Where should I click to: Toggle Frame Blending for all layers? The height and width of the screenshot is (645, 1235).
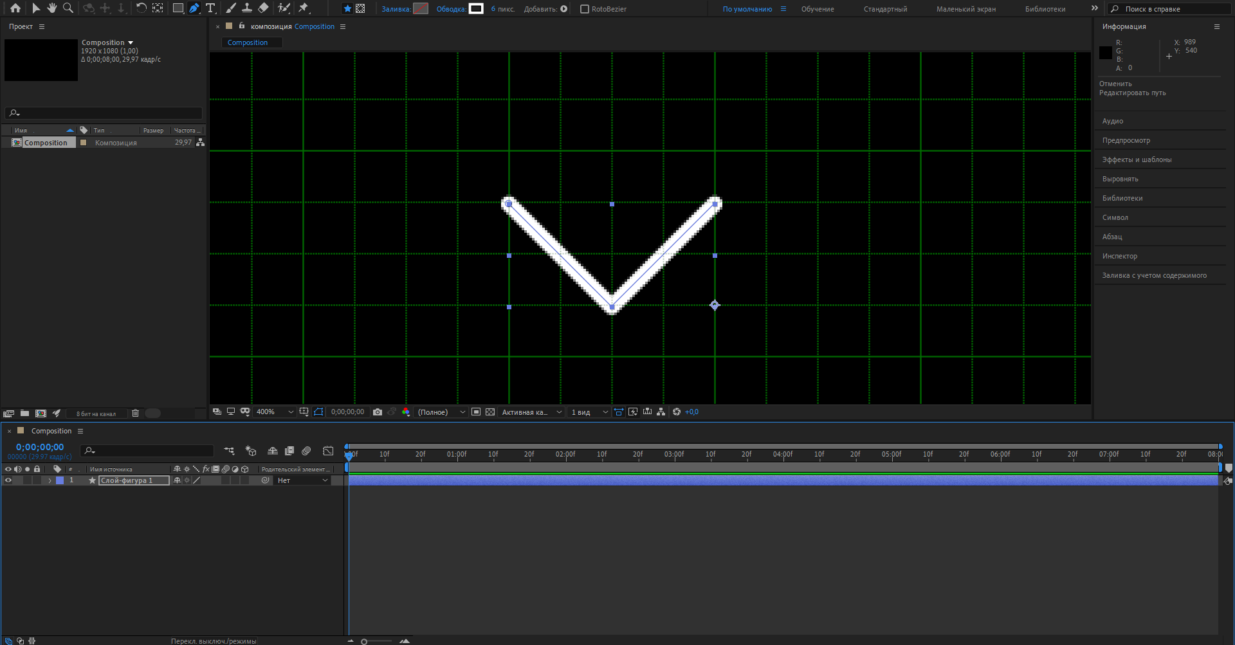tap(289, 451)
